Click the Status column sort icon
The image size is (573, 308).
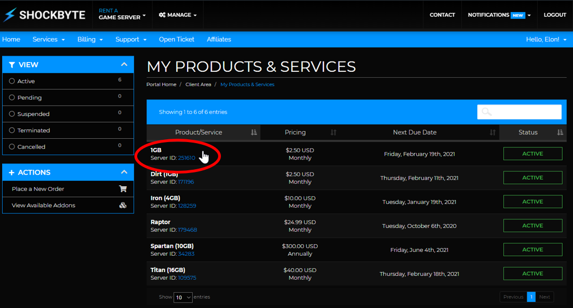560,132
